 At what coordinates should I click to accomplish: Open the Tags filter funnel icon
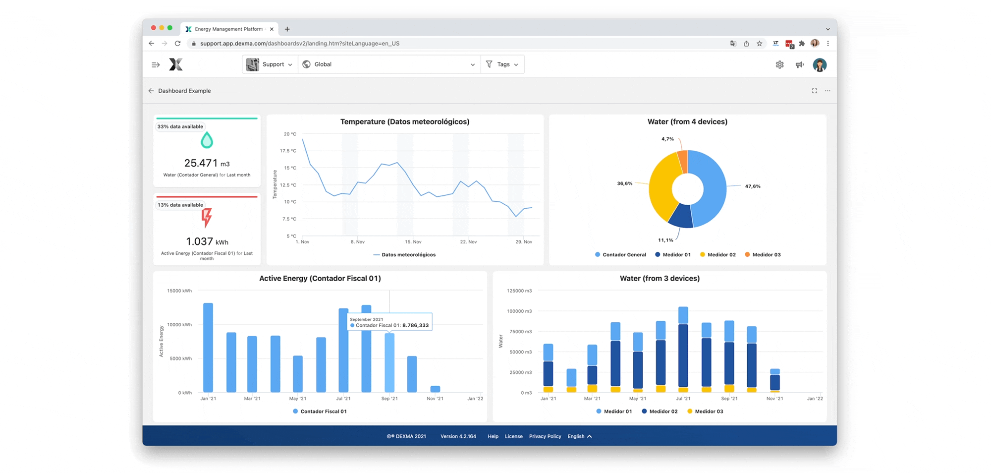coord(490,64)
